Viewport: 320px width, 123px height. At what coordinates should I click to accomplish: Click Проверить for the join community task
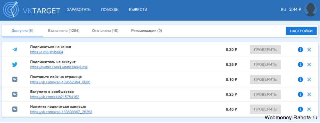tap(265, 94)
